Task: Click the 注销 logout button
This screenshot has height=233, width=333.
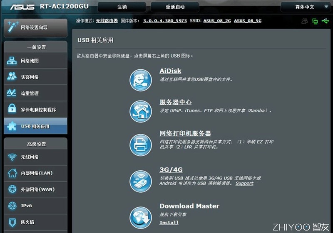Action: (x=122, y=7)
